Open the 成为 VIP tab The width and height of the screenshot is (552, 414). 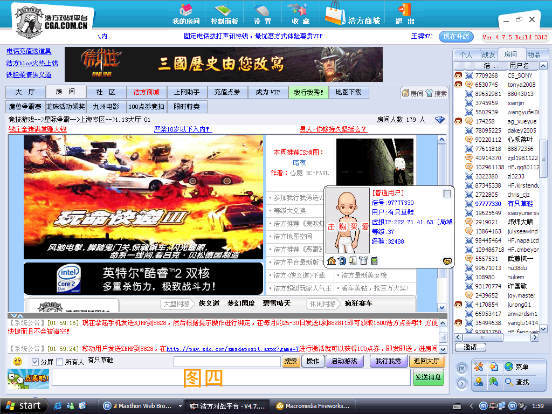[268, 92]
